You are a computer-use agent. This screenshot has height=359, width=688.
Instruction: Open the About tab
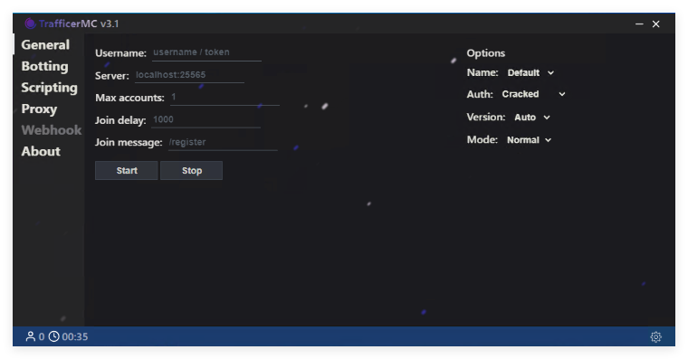point(41,152)
